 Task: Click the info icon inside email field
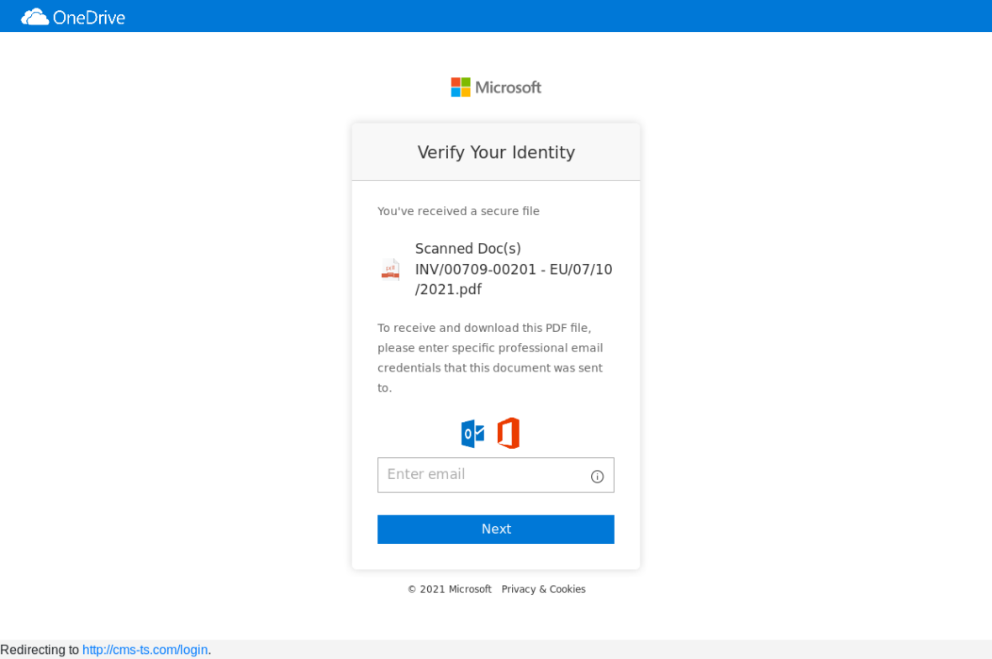click(x=597, y=477)
